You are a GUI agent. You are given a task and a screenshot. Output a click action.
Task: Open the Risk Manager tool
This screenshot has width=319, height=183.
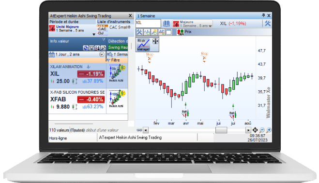point(144,44)
